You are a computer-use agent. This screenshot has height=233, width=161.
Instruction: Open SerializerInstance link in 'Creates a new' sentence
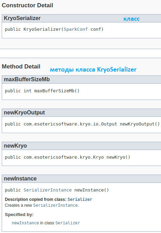click(55, 205)
